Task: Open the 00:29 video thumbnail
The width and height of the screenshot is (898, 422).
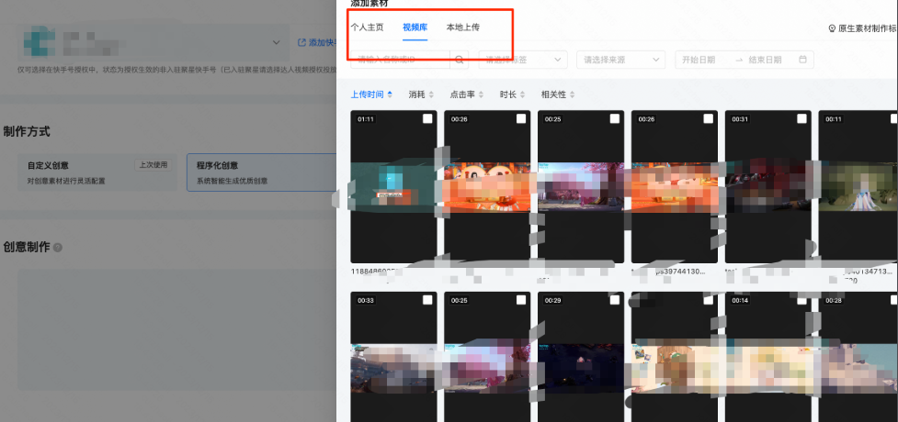Action: click(580, 358)
